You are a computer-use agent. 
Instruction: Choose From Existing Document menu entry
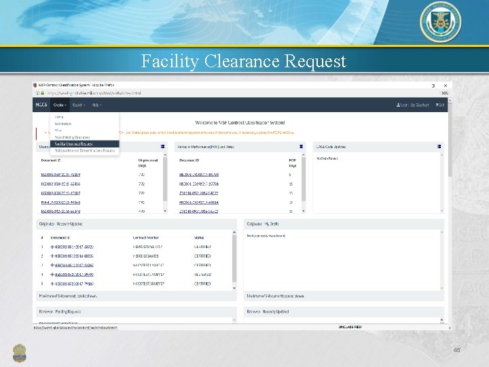[73, 137]
